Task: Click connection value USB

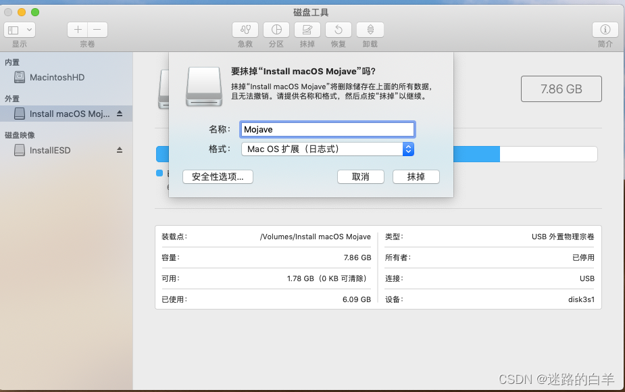Action: tap(587, 278)
